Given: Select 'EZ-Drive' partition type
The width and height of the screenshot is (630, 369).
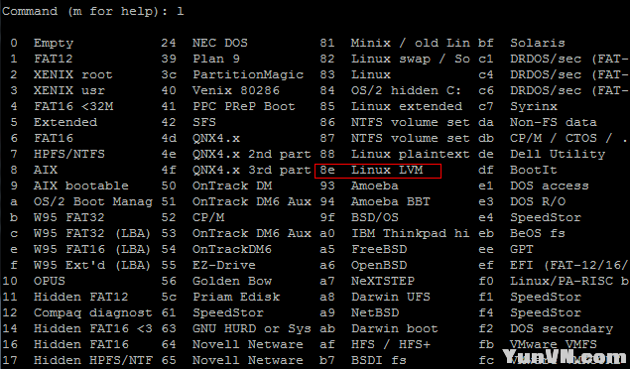Looking at the screenshot, I should tap(224, 265).
